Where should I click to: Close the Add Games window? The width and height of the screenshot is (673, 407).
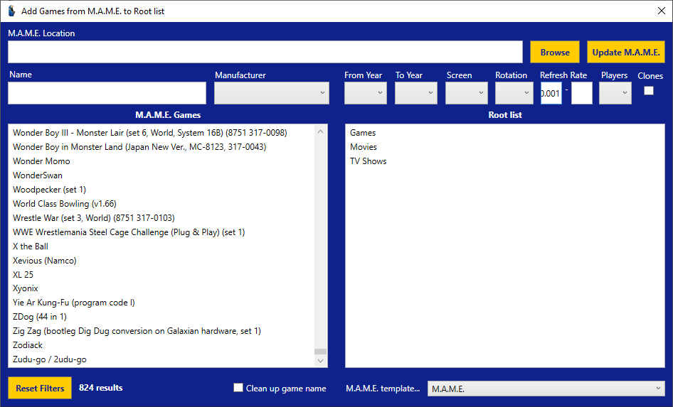point(661,11)
